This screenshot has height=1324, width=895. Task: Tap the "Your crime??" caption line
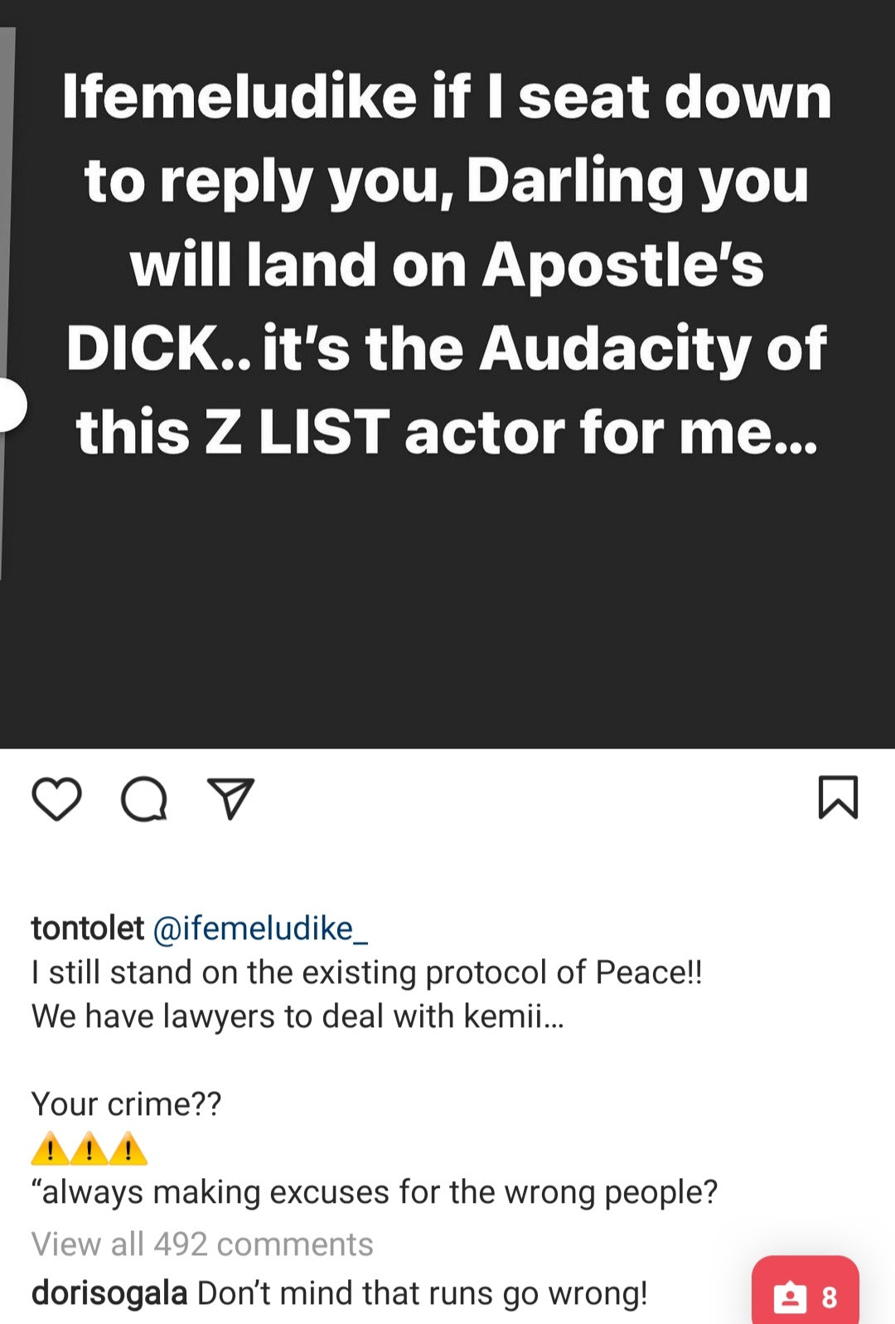(x=126, y=1104)
